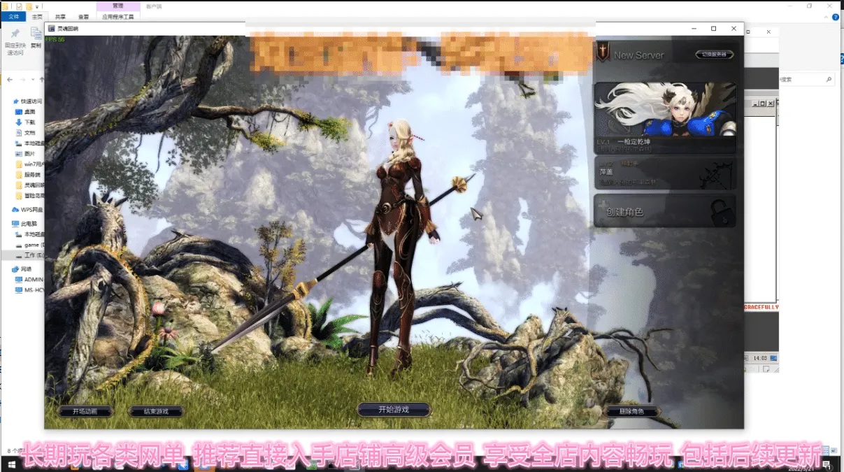844x472 pixels.
Task: Open the 文件 tab in File Explorer
Action: click(14, 16)
